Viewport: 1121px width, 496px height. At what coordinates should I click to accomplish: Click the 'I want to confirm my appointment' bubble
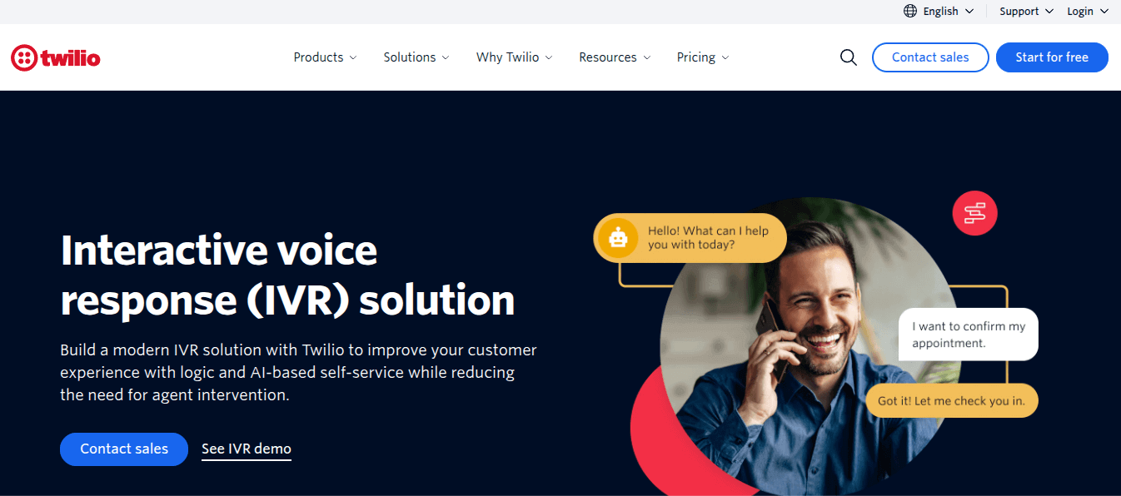[969, 335]
